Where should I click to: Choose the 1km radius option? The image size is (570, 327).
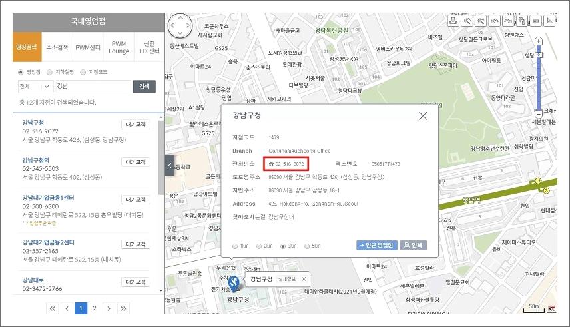(235, 246)
